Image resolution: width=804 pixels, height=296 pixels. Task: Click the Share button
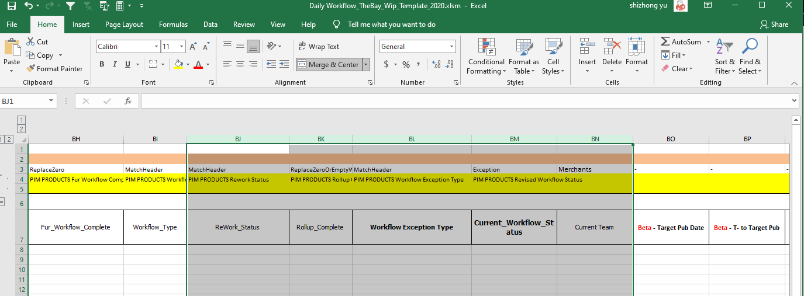point(774,25)
